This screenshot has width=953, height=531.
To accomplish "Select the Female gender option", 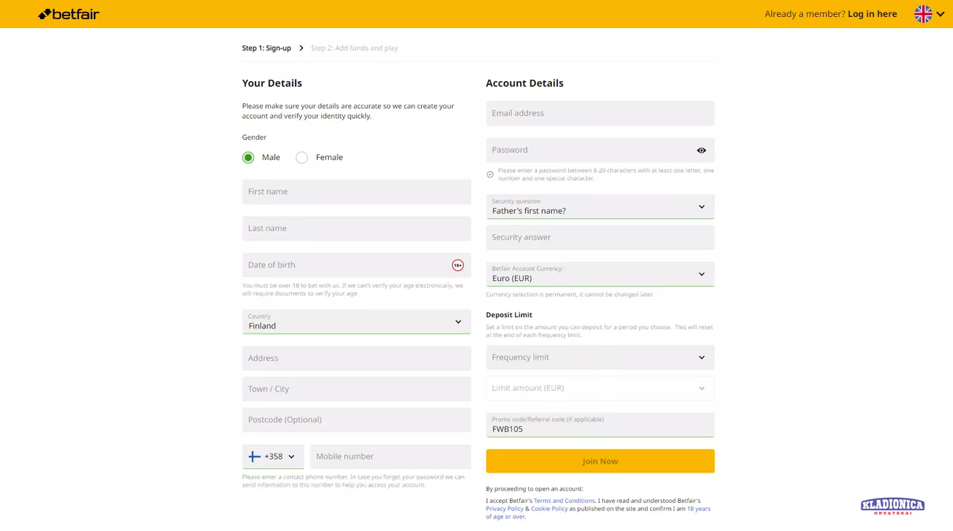I will (302, 158).
